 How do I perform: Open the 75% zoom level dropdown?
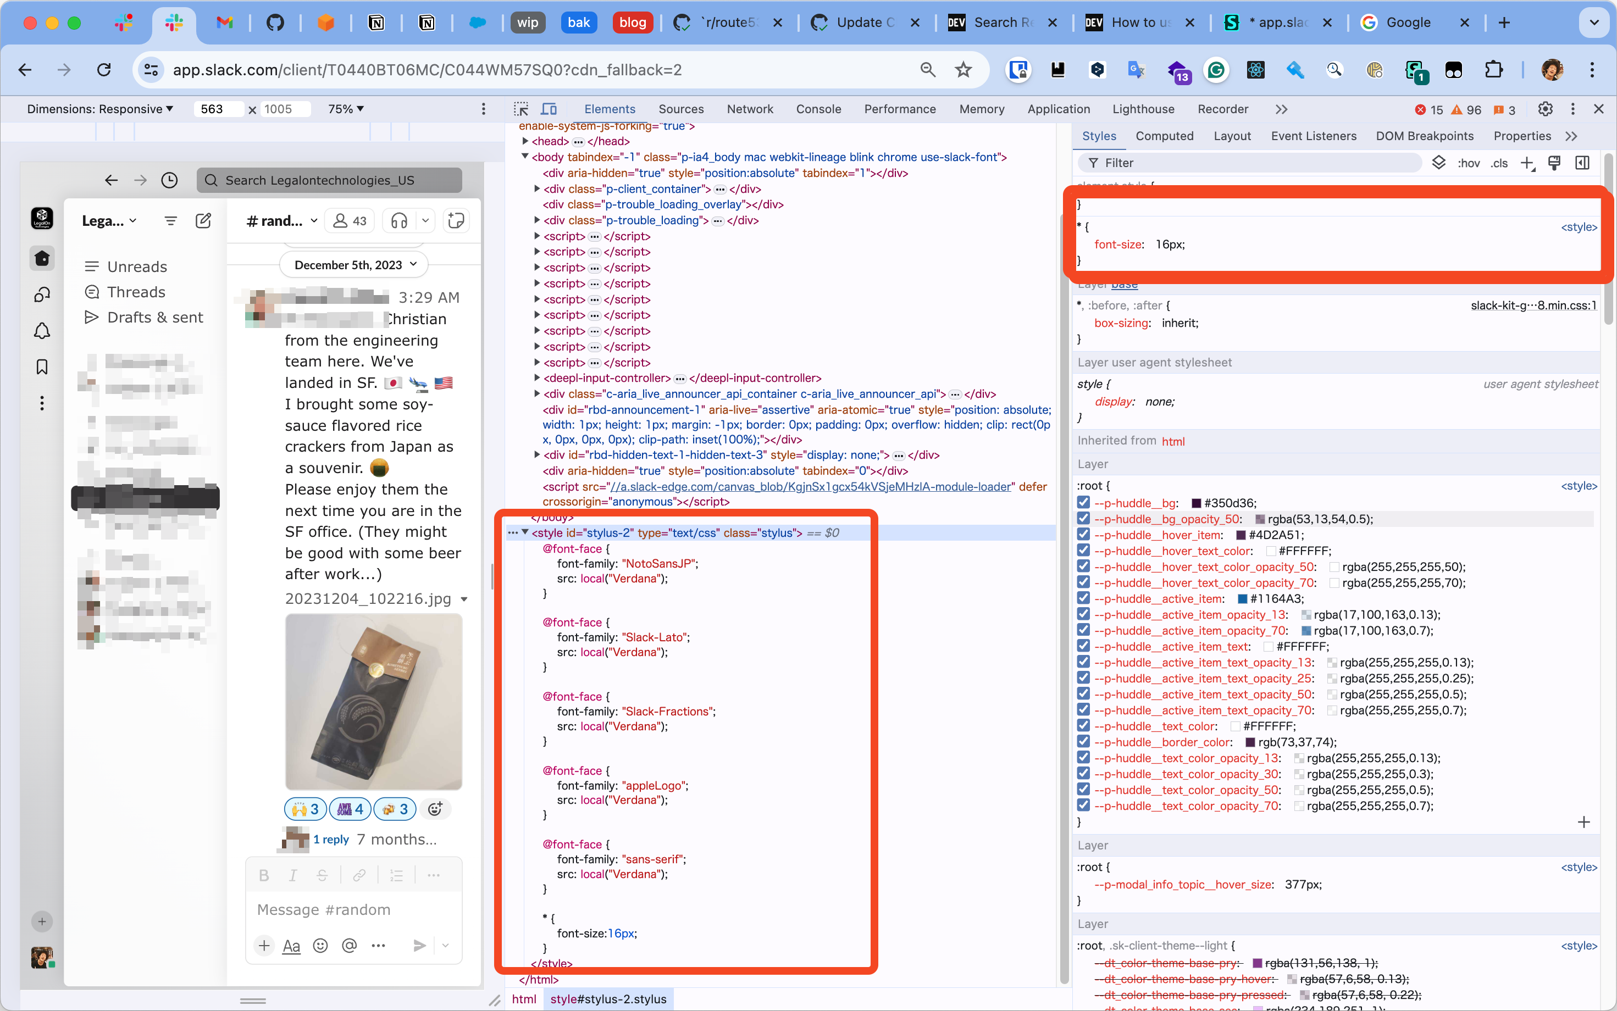pos(345,108)
